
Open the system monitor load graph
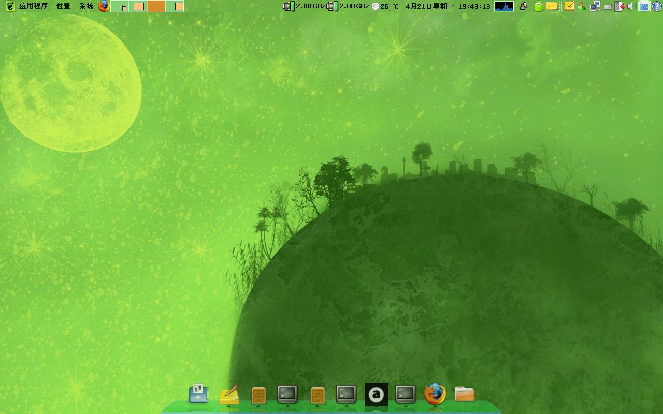(504, 6)
